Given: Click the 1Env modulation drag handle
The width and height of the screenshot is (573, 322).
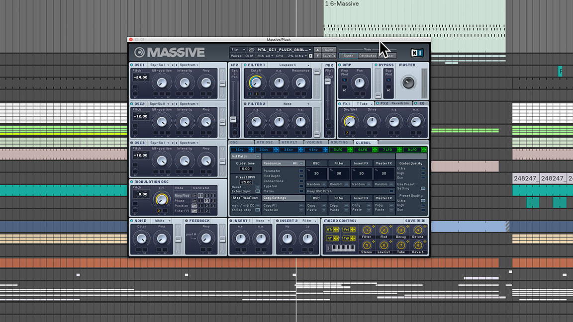Looking at the screenshot, I should pos(251,150).
